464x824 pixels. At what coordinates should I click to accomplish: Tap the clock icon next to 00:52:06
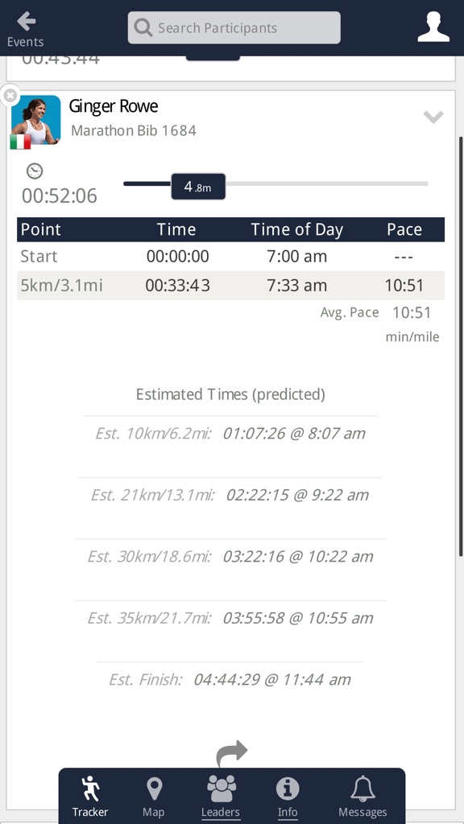33,171
